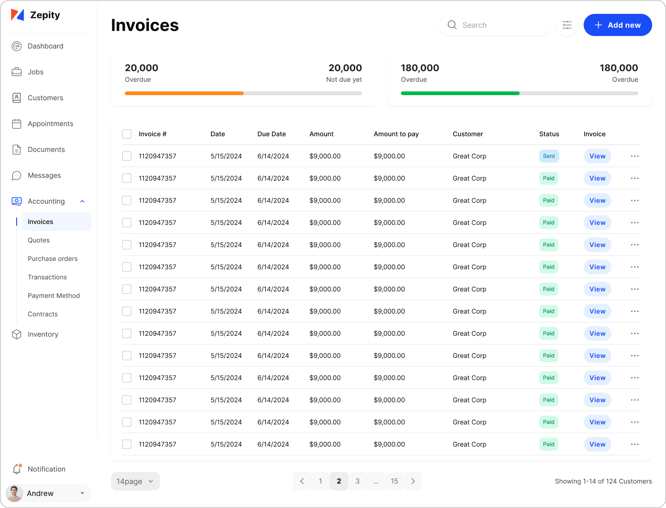Click the Customers contact icon
666x508 pixels.
pyautogui.click(x=17, y=98)
